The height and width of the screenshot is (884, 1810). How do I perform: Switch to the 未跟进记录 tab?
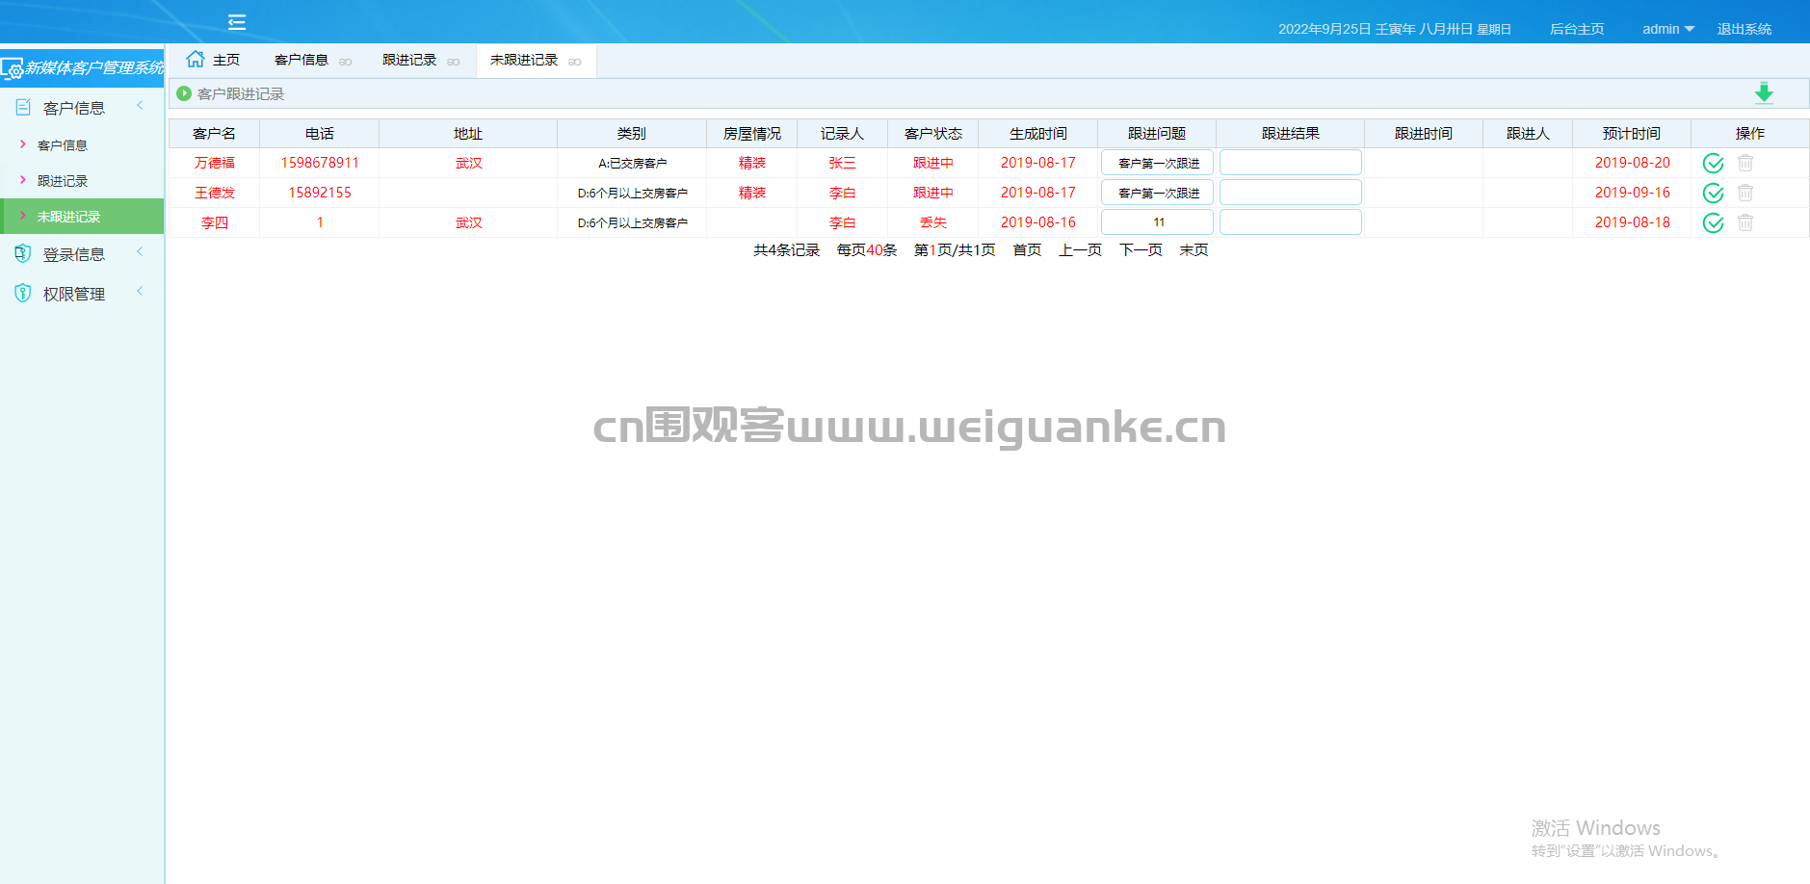[524, 60]
